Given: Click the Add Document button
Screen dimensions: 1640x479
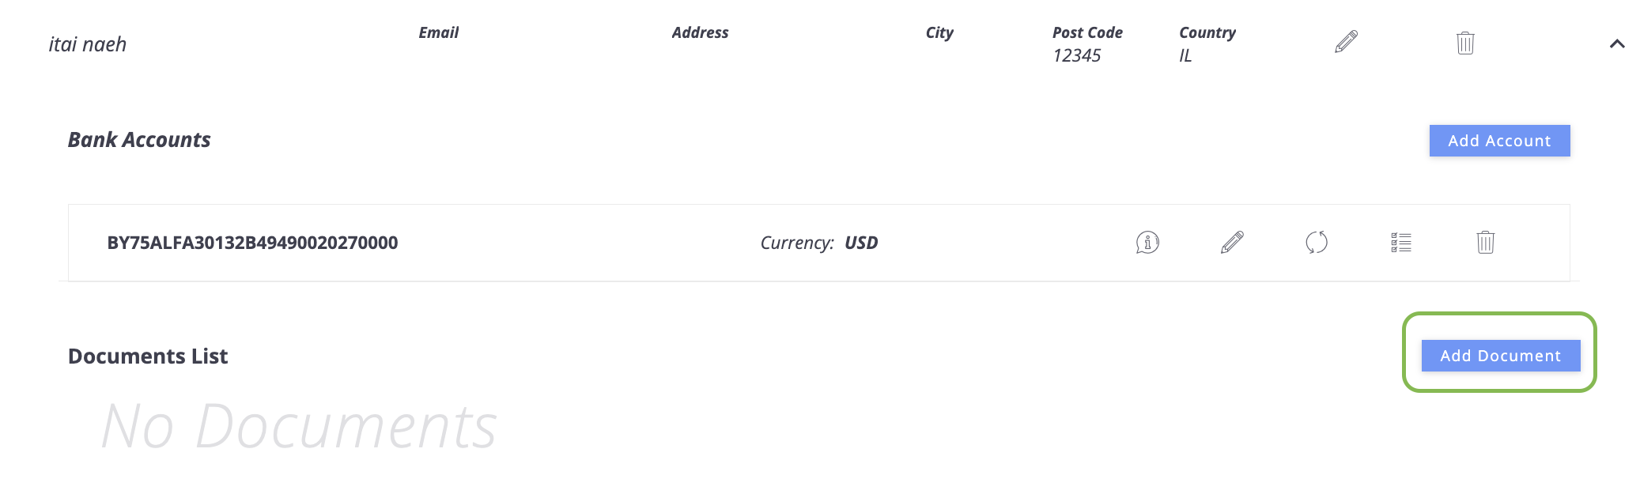Looking at the screenshot, I should (x=1501, y=356).
